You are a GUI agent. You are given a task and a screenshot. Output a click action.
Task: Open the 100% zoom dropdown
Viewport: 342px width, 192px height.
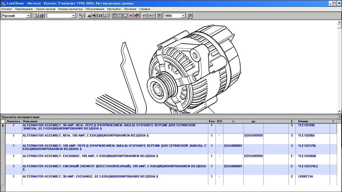(x=183, y=16)
